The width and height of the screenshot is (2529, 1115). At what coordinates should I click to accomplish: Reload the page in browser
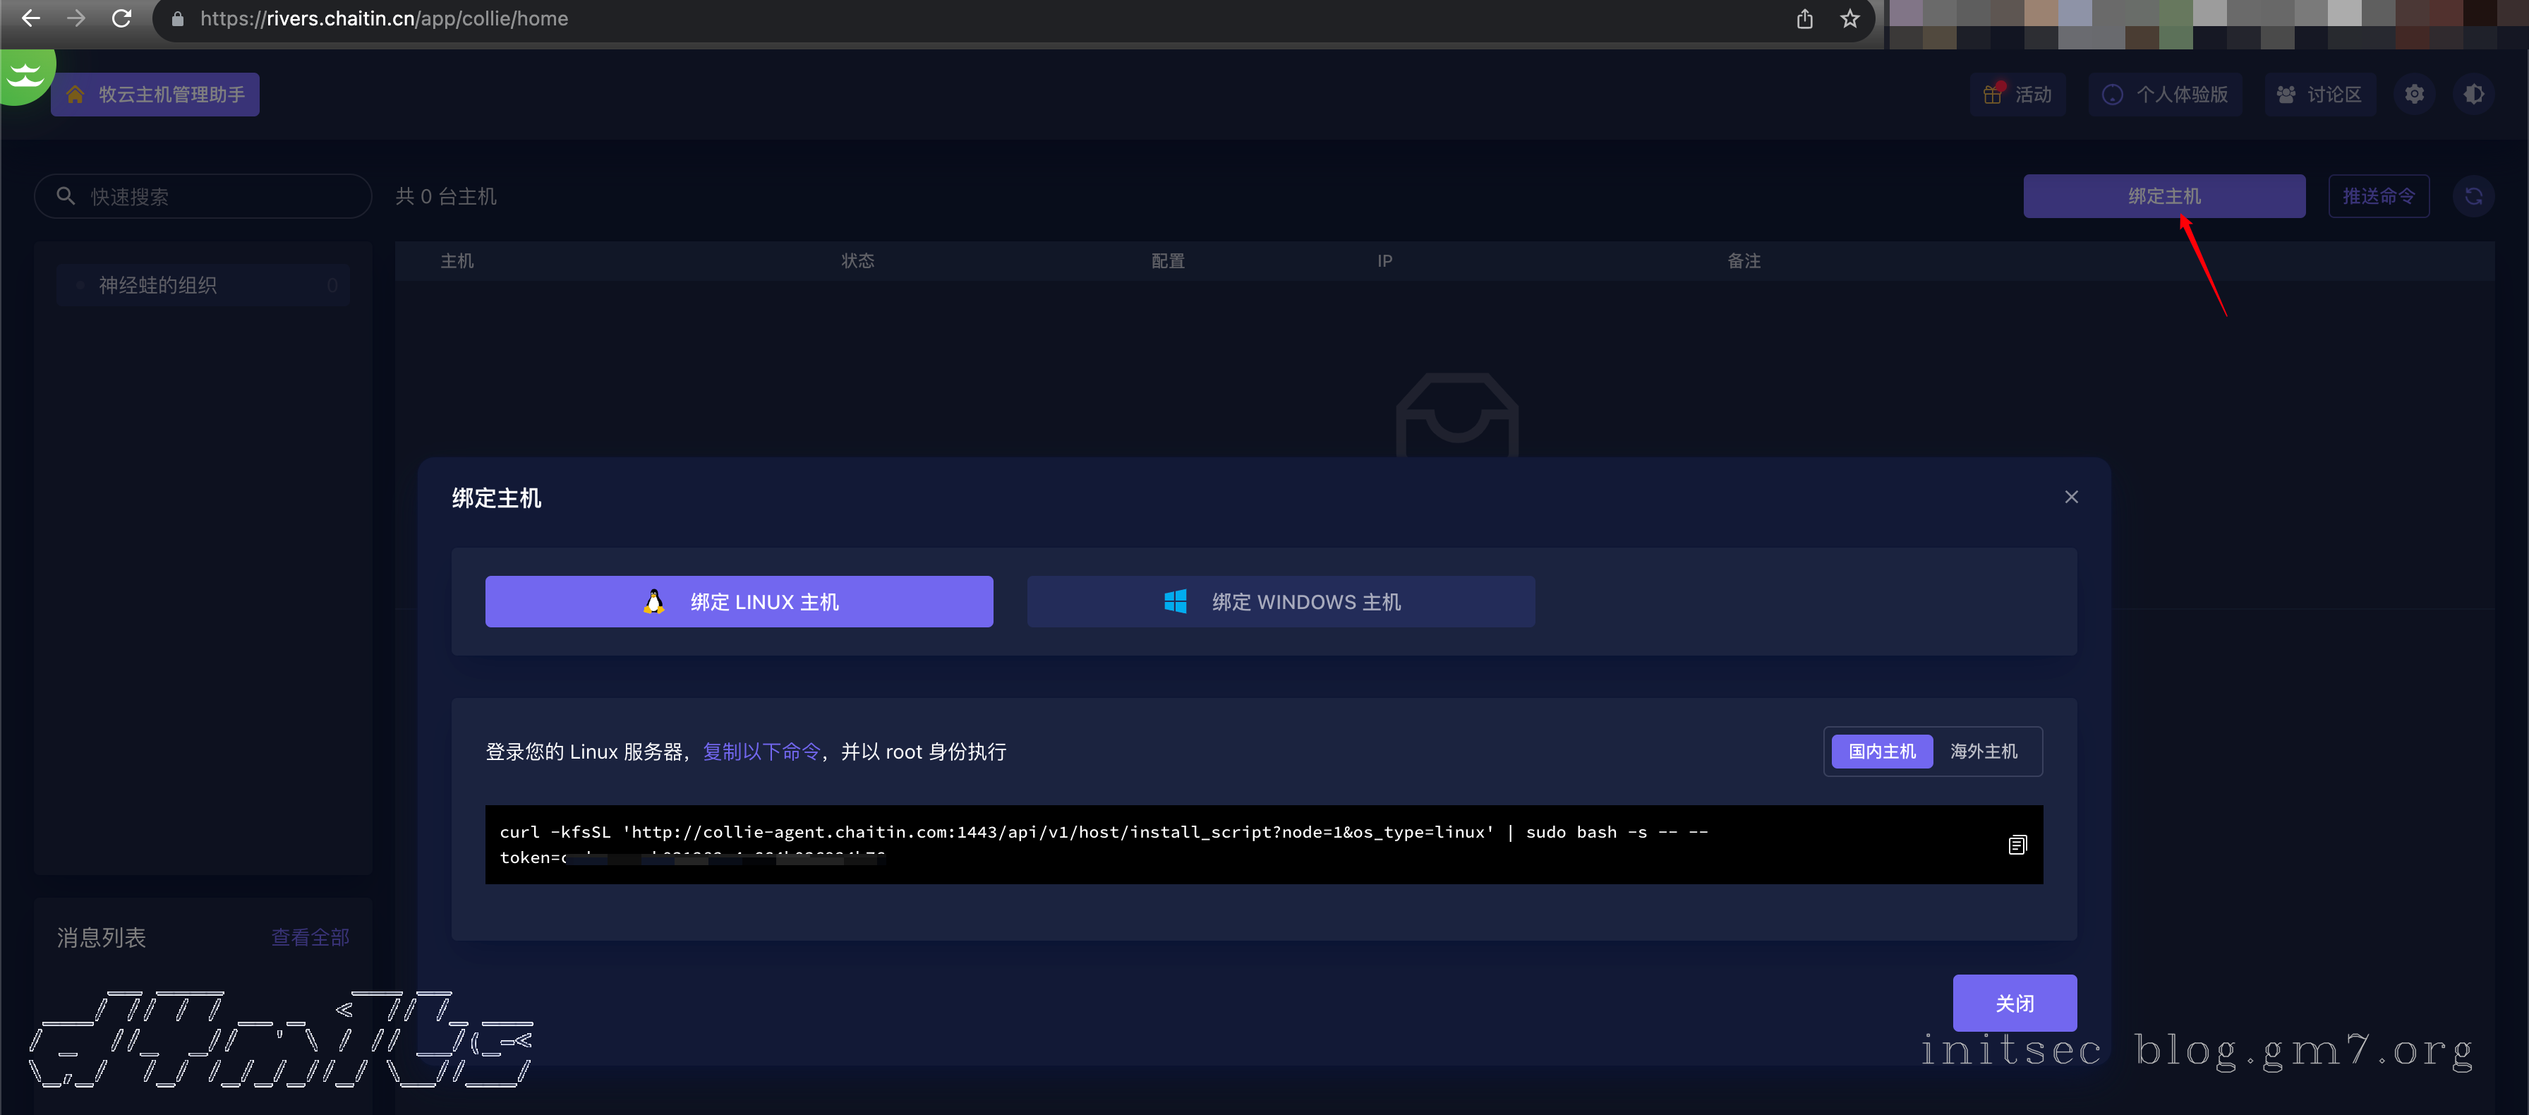[x=122, y=18]
